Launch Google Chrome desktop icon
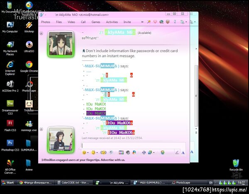 29,67
